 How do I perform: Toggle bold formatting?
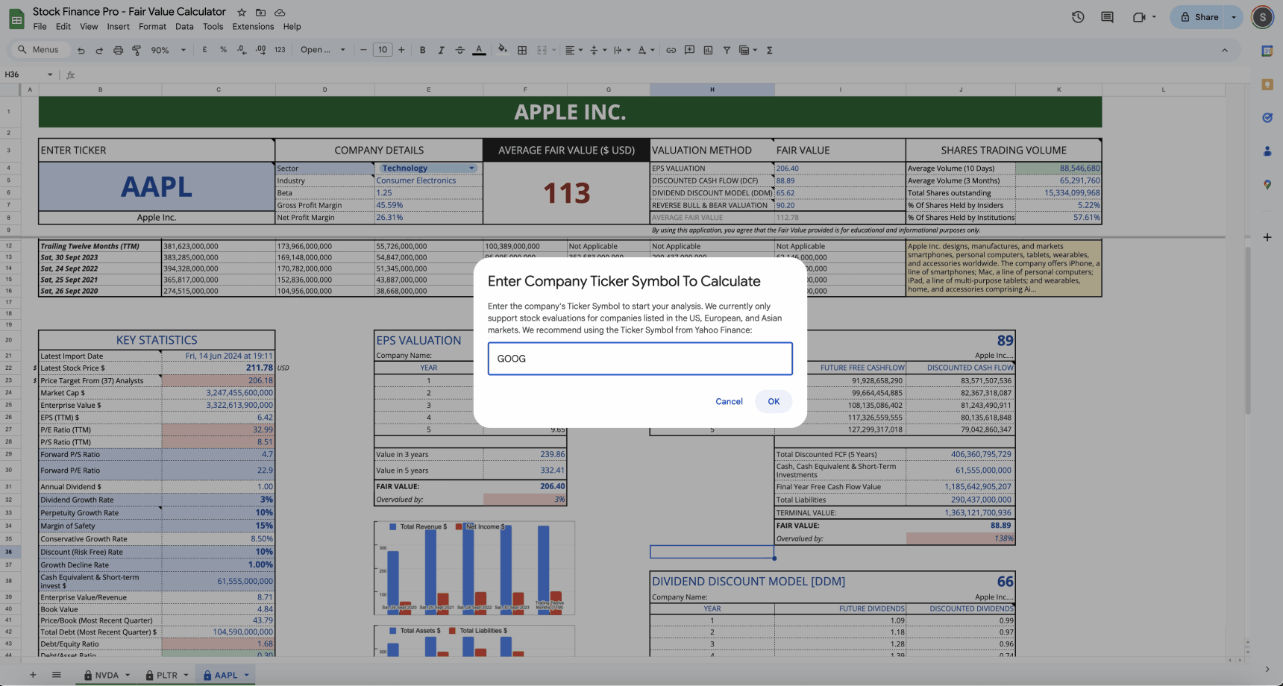click(x=422, y=50)
